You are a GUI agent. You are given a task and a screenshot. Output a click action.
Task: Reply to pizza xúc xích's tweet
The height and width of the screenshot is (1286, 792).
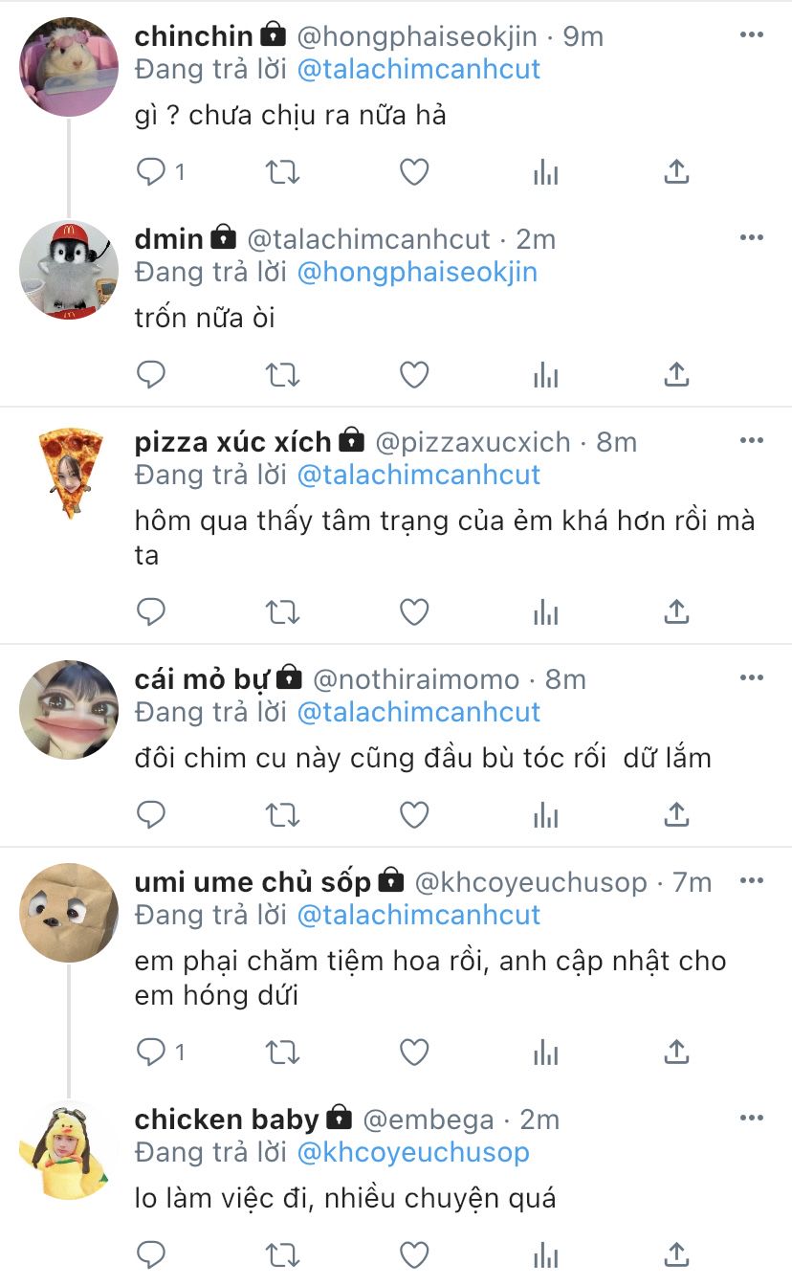[151, 611]
